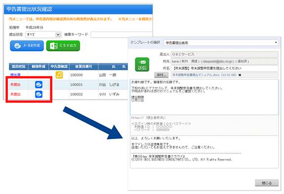Select employee number 100001 cell

click(77, 85)
